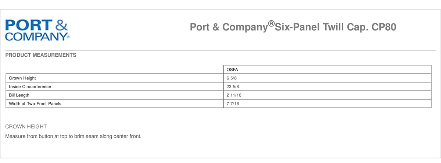Click the 7 7/16 panel width value
Image resolution: width=441 pixels, height=163 pixels.
point(233,104)
